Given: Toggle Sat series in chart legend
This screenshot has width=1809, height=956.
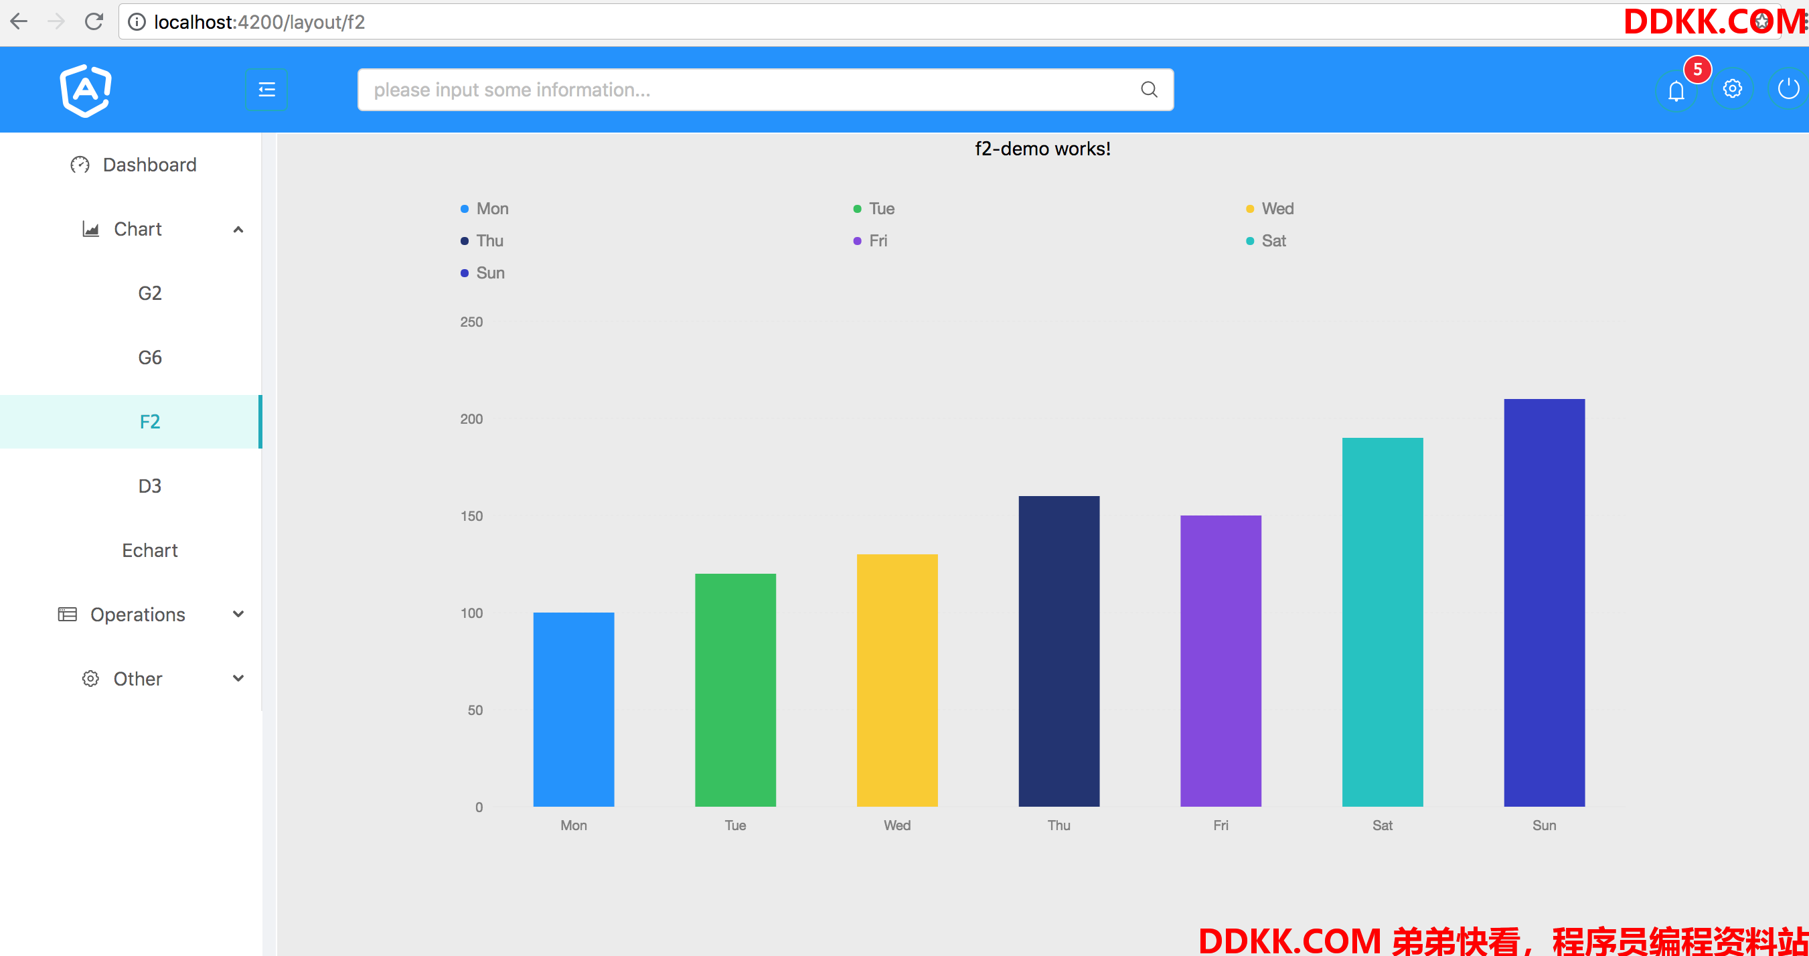Looking at the screenshot, I should 1265,241.
